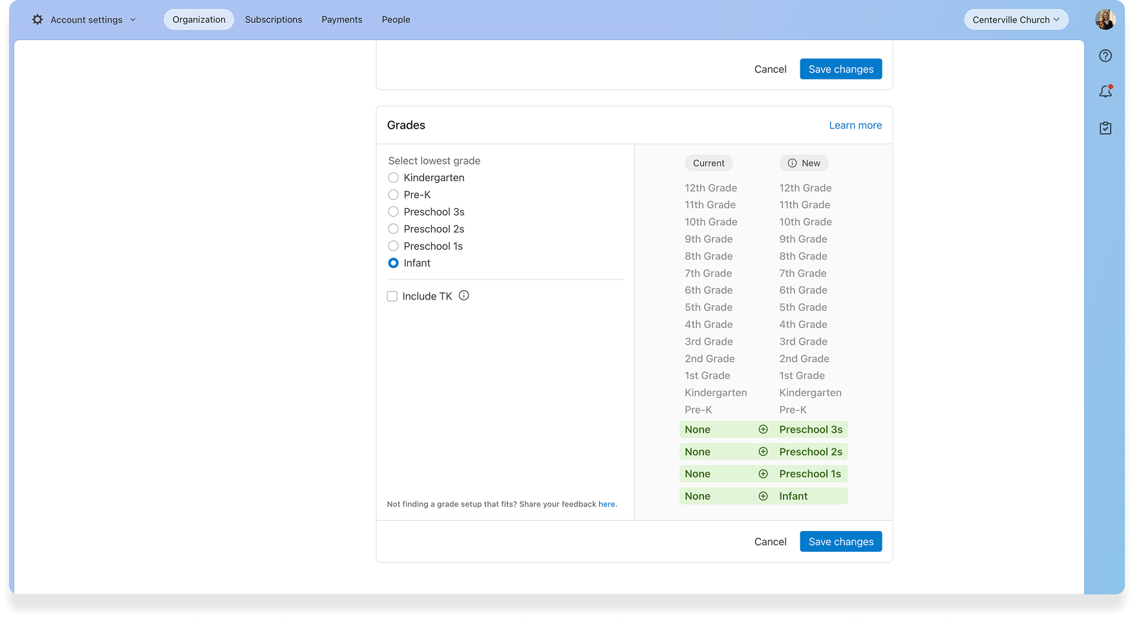Click the info icon next to the New column
The height and width of the screenshot is (619, 1134).
pos(792,163)
